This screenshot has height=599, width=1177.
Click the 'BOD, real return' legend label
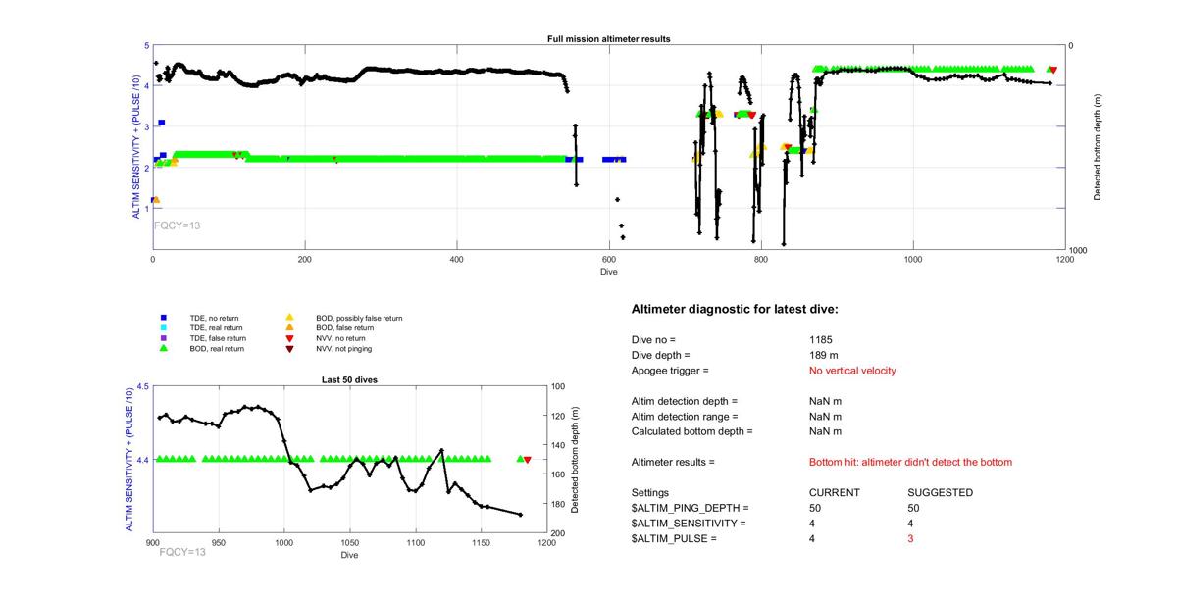(217, 348)
